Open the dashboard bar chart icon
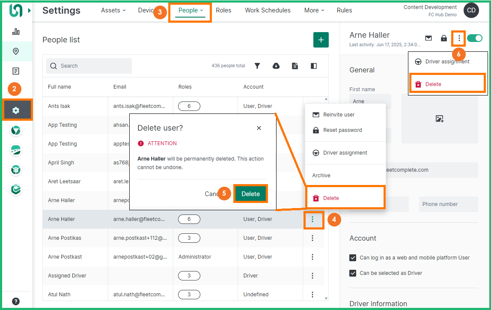 (16, 32)
